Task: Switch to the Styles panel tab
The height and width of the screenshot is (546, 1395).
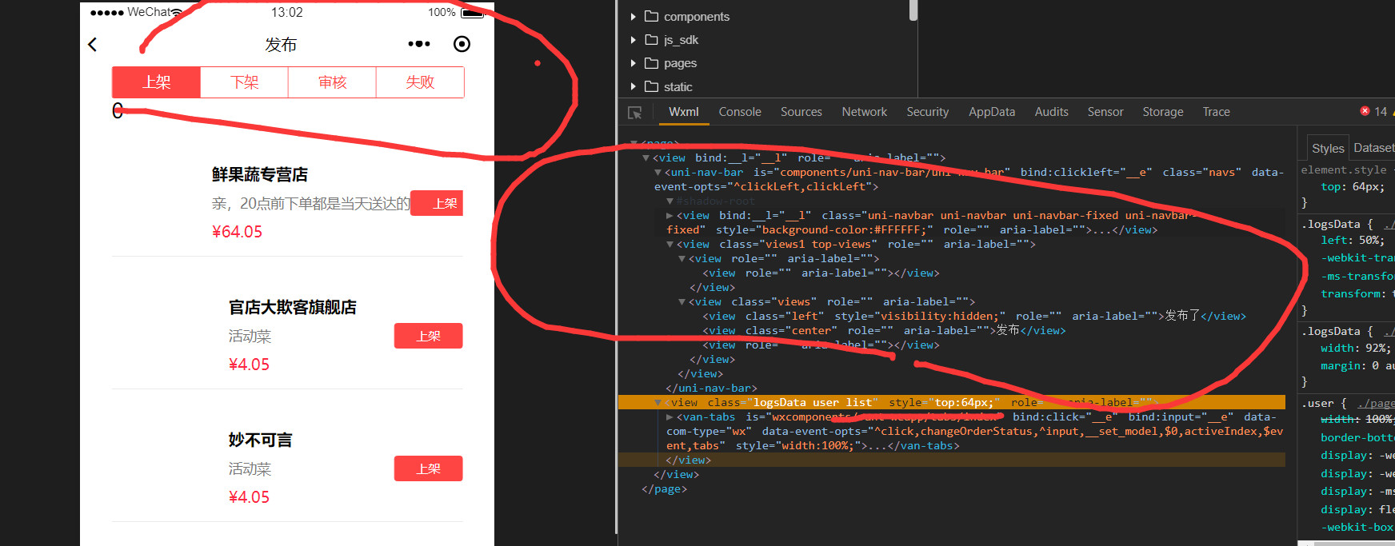Action: click(1328, 149)
